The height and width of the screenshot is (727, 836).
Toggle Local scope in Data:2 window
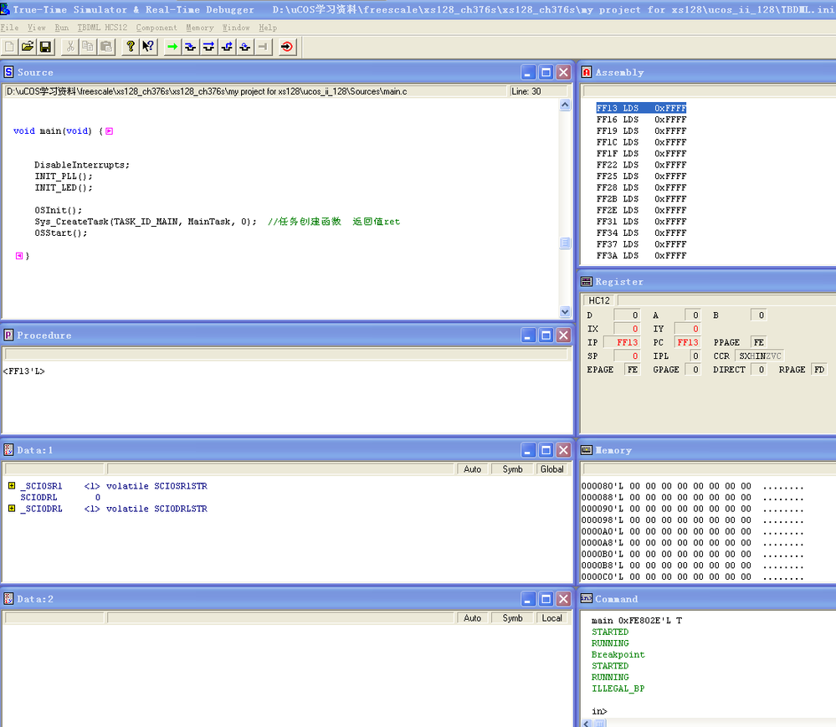click(x=551, y=618)
